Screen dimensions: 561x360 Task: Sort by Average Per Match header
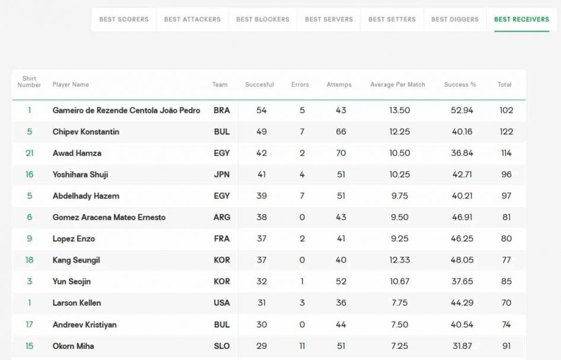(x=397, y=85)
